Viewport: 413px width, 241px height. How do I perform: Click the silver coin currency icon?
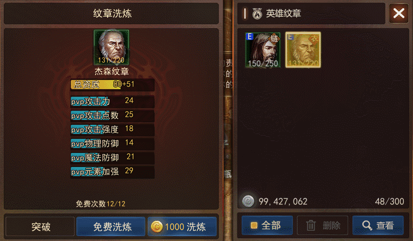(248, 202)
